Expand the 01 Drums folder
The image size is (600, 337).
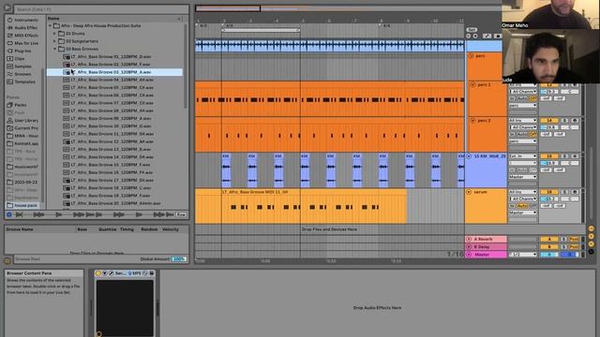click(54, 34)
